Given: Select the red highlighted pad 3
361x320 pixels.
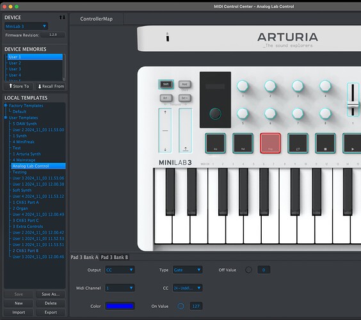Looking at the screenshot, I should (270, 143).
